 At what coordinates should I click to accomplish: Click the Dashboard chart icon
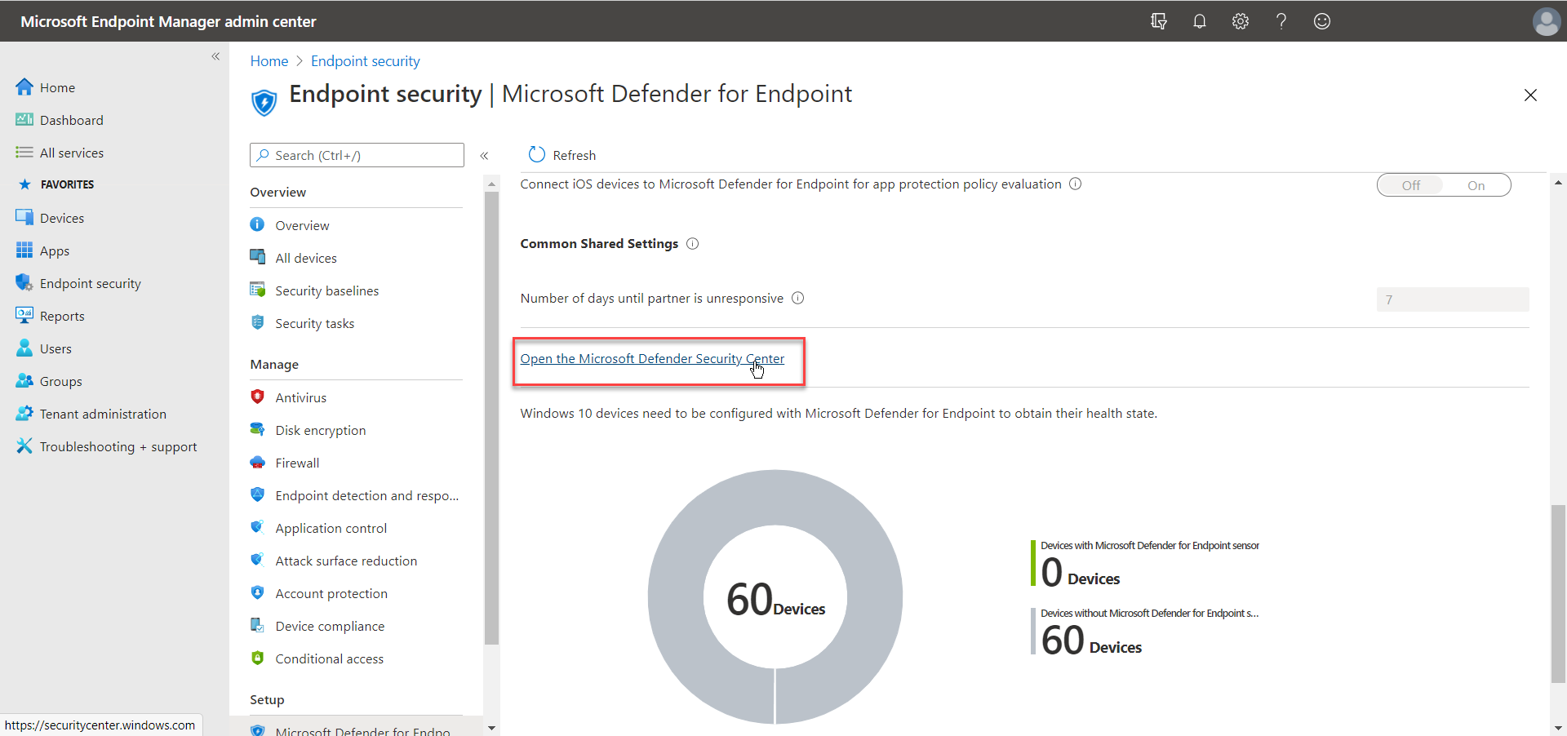(x=24, y=120)
